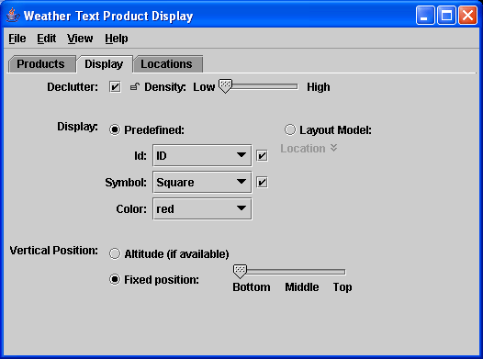
Task: Select the Layout Model radio button
Action: click(290, 130)
